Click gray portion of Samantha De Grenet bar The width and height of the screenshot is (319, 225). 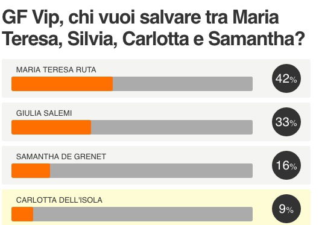pyautogui.click(x=151, y=171)
